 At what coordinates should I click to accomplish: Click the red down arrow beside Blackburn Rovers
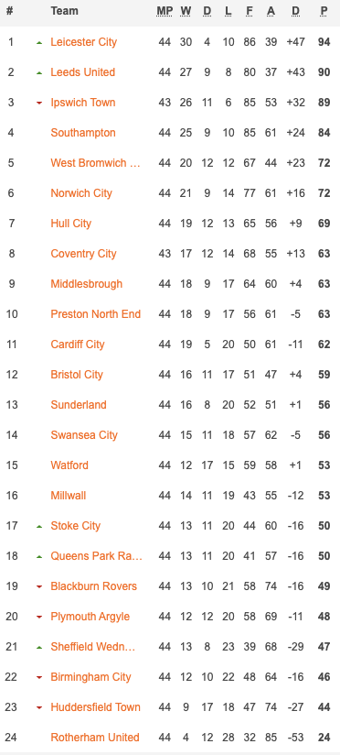point(39,587)
